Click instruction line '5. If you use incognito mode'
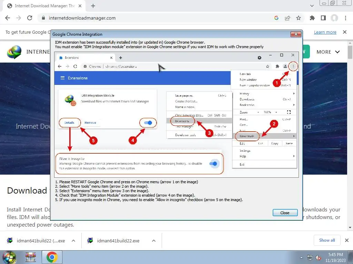 (x=149, y=200)
